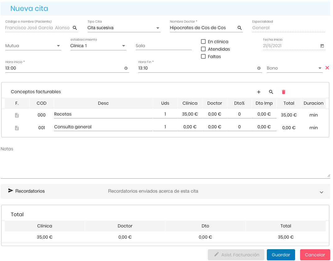This screenshot has width=333, height=261.
Task: Click the Cancelar button
Action: (x=315, y=255)
